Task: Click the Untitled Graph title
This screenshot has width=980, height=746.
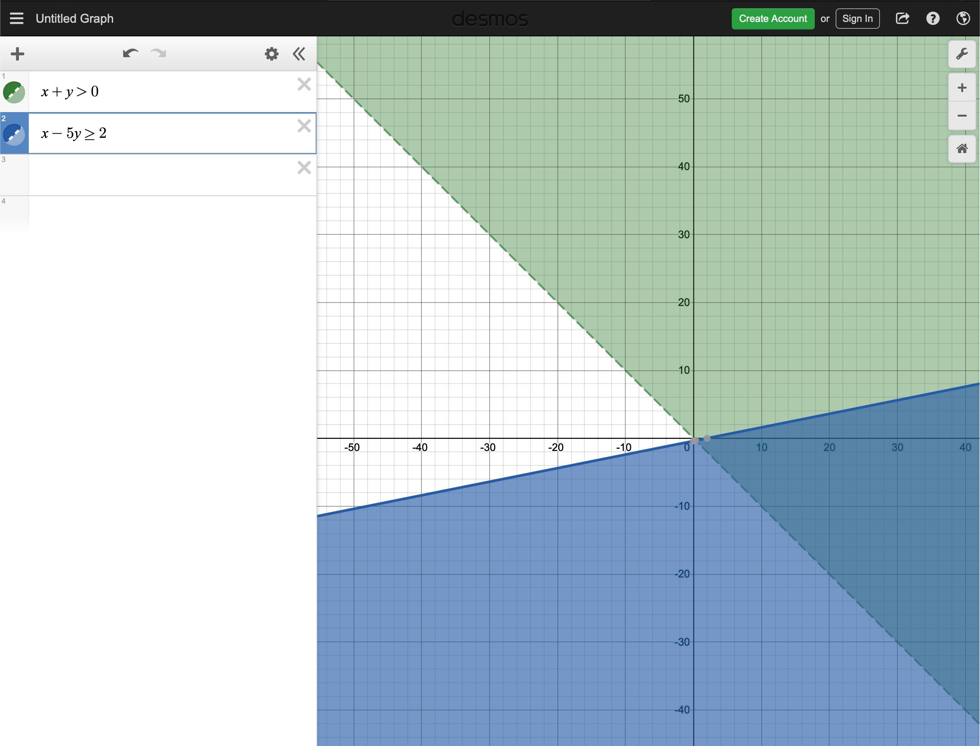Action: tap(75, 19)
